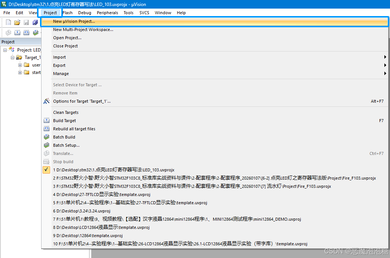390x258 pixels.
Task: Click the grayed Save floppy toolbar icon
Action: [x=26, y=23]
